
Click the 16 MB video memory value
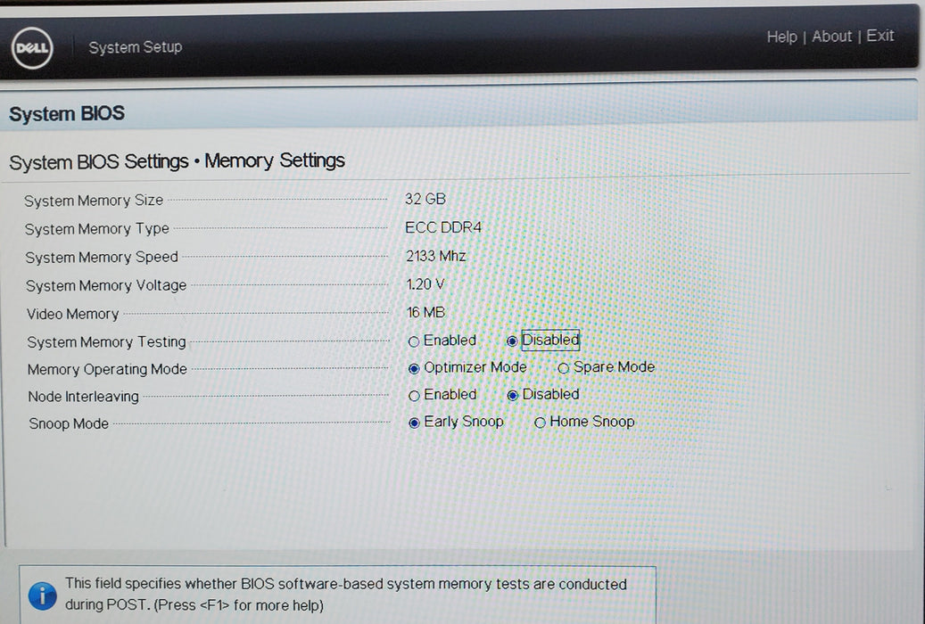[x=425, y=312]
